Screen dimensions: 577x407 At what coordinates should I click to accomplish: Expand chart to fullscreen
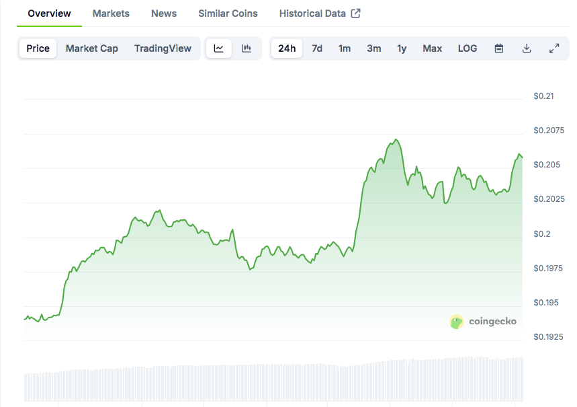(554, 48)
